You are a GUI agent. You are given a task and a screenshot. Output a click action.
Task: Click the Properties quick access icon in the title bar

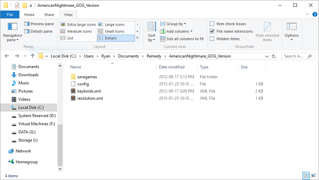click(17, 5)
